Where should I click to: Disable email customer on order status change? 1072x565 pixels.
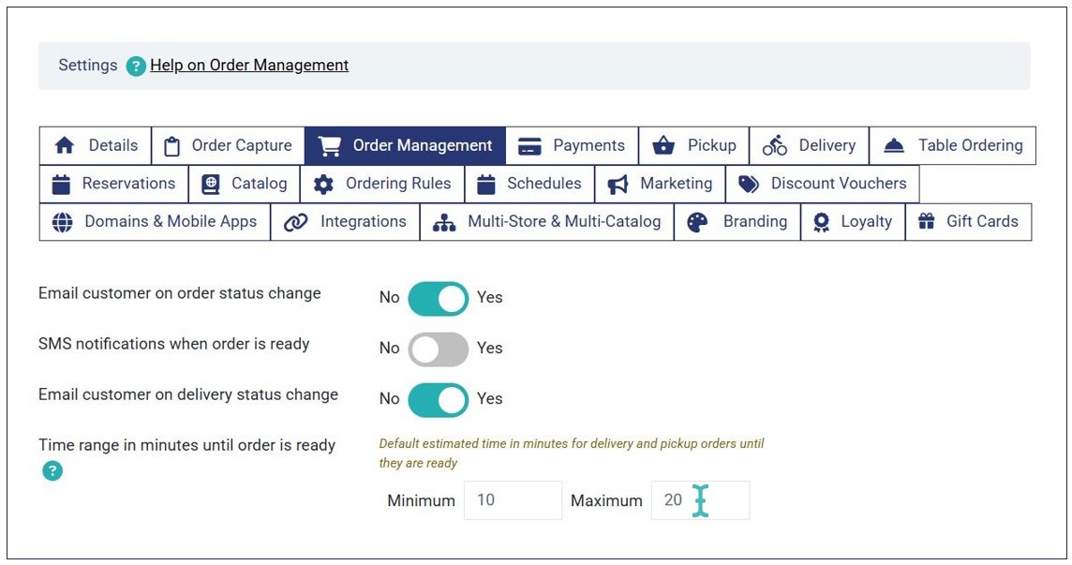click(438, 298)
